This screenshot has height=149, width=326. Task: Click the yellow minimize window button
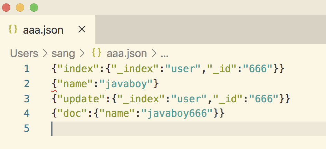[20, 7]
